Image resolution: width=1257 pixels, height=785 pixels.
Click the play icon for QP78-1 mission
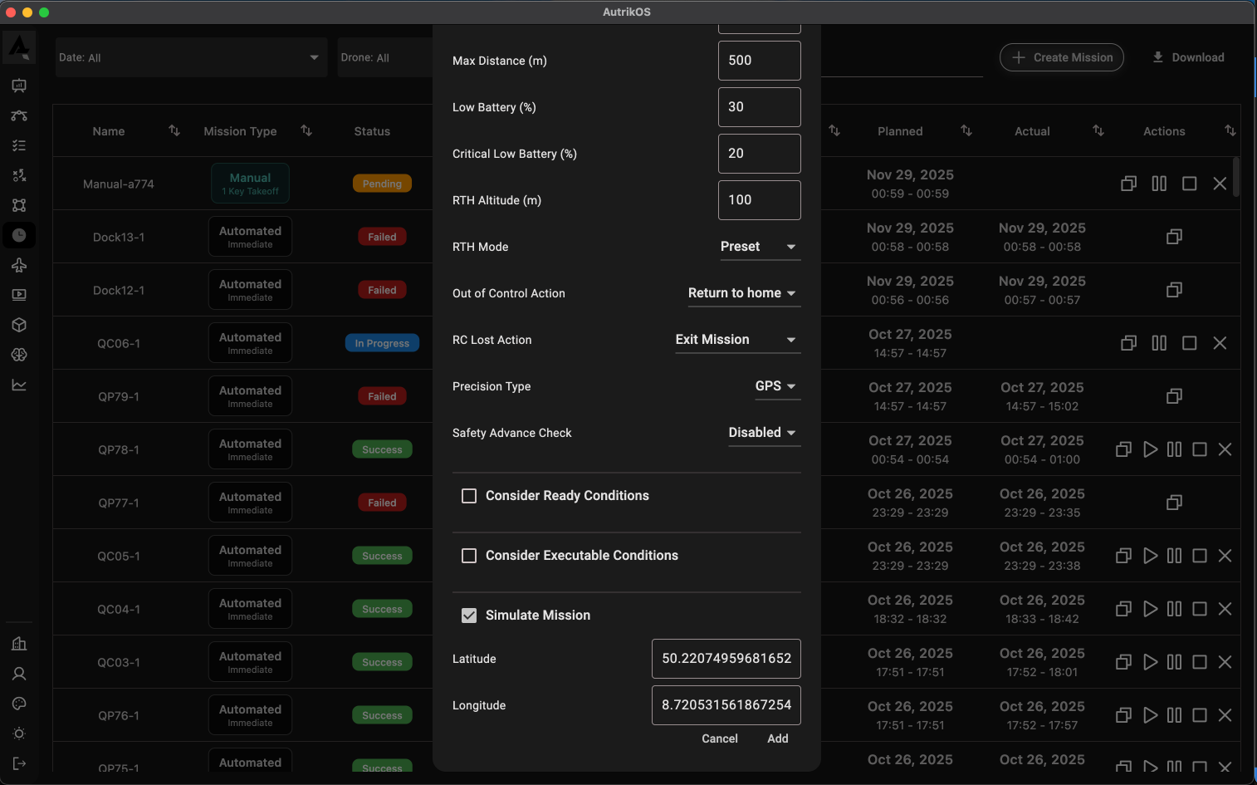coord(1150,449)
